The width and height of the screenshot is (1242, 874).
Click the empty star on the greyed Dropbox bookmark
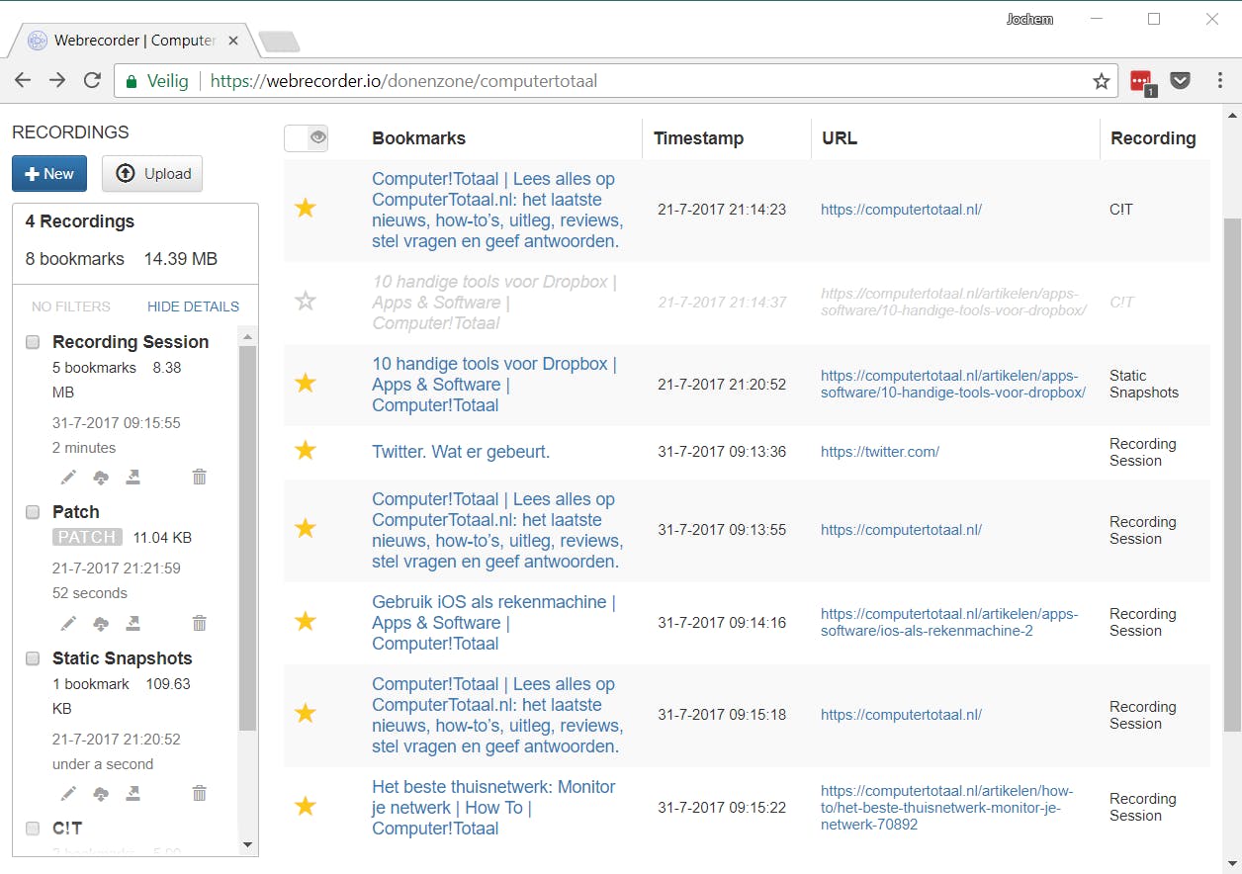click(306, 302)
